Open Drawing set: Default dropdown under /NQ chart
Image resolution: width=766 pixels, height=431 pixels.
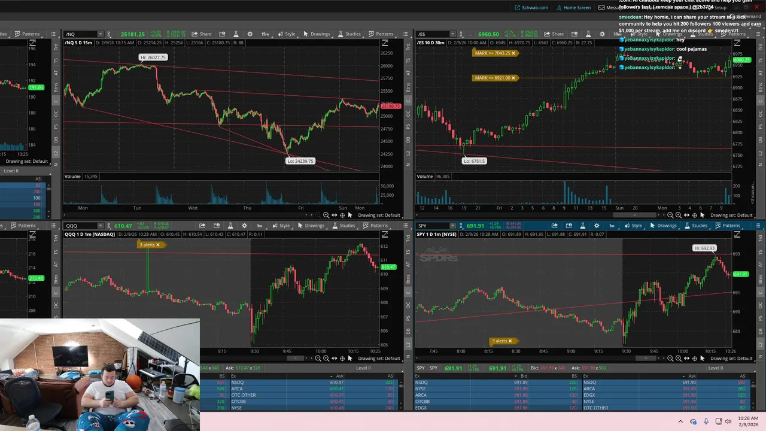(379, 215)
